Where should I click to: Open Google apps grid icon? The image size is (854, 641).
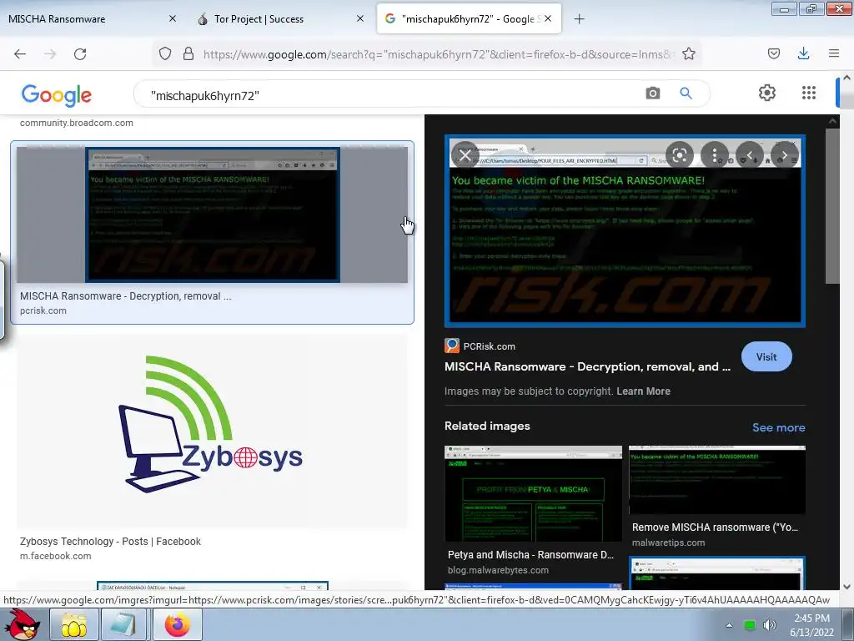809,93
